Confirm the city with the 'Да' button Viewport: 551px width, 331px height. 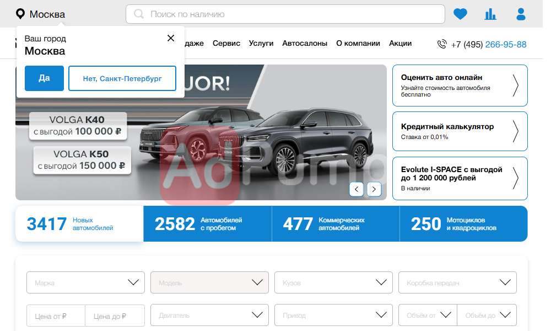[44, 78]
